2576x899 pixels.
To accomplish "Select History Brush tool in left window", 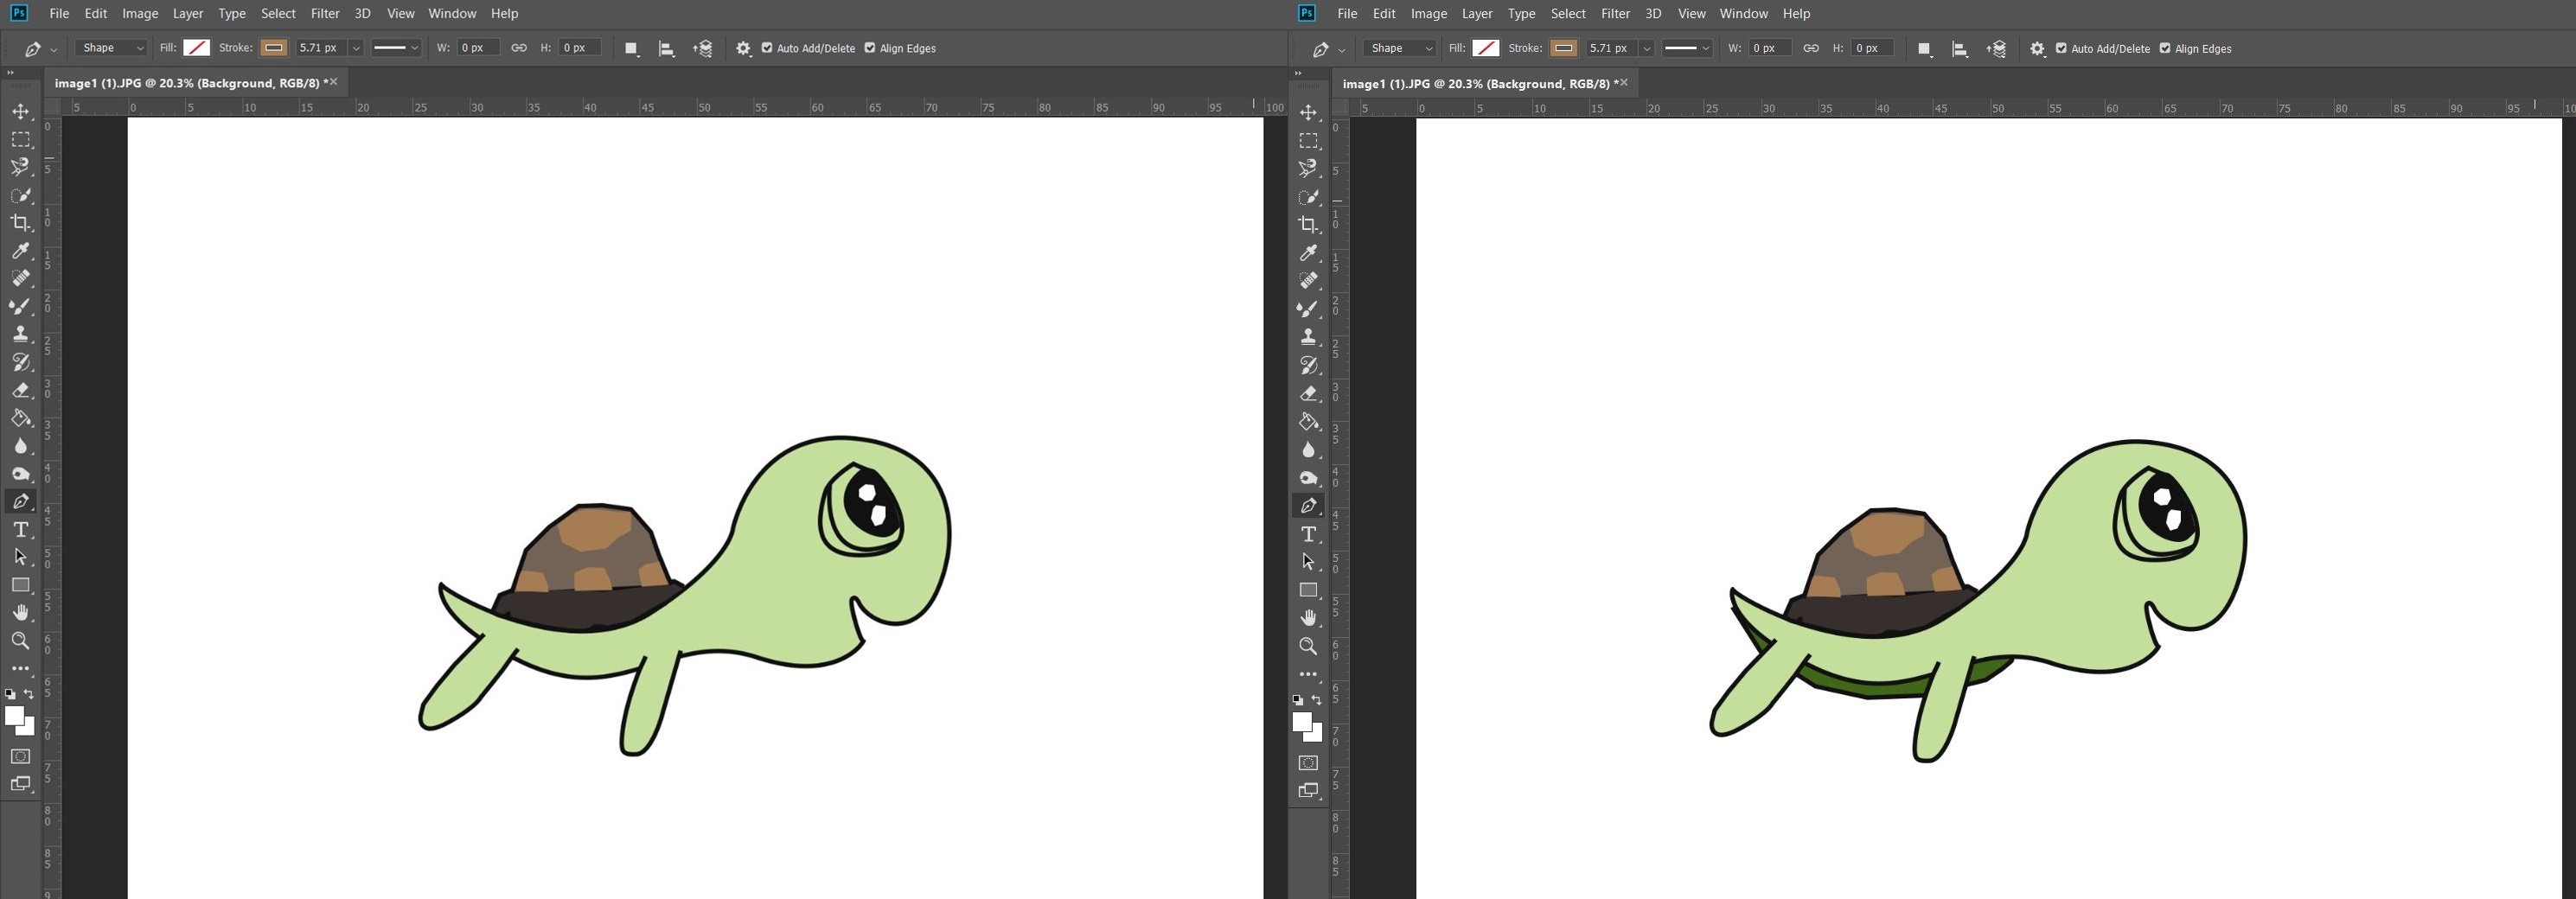I will coord(20,362).
